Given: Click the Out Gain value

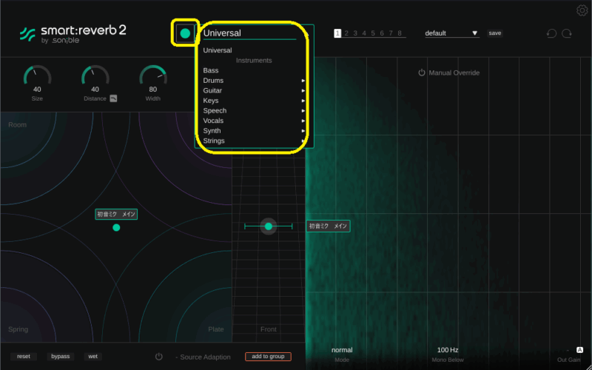Looking at the screenshot, I should pos(568,350).
